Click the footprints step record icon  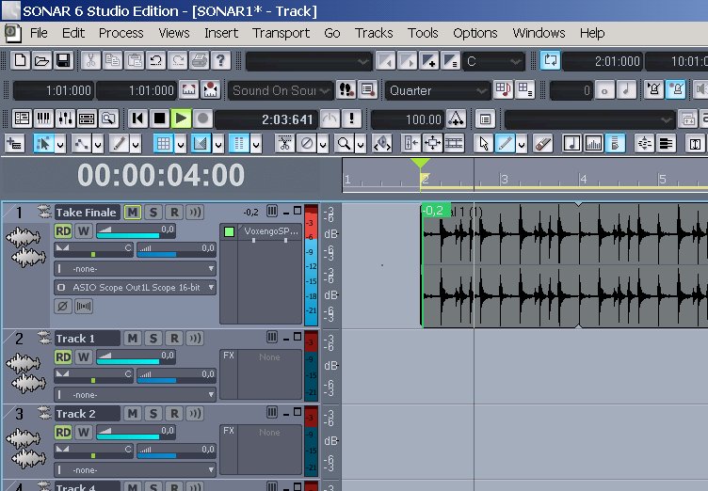pyautogui.click(x=346, y=90)
